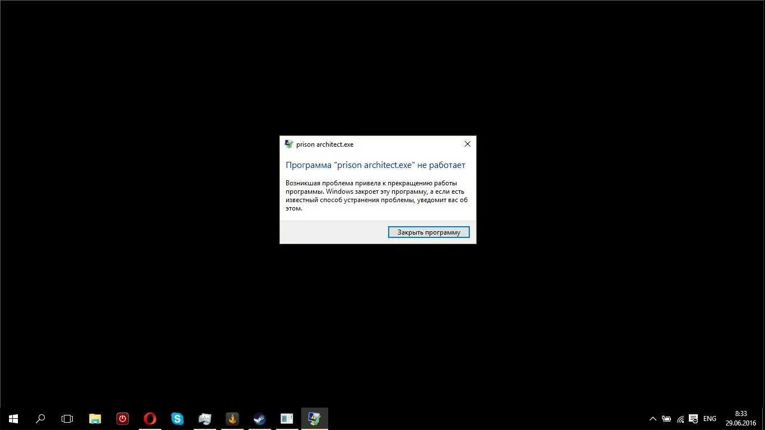Click the 'Закрыть программу' button
Viewport: 765px width, 430px height.
[x=428, y=232]
